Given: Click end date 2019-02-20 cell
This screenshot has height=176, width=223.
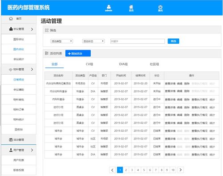Looking at the screenshot, I should pos(140,84).
